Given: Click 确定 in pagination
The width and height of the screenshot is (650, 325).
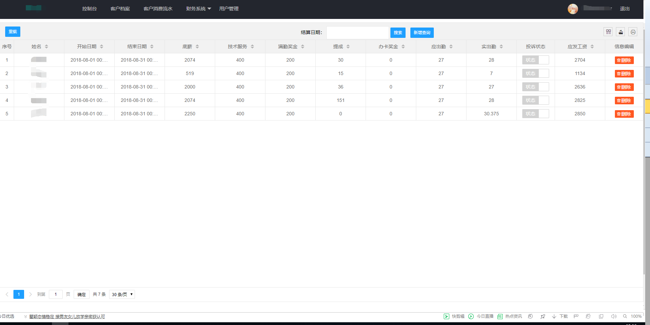Looking at the screenshot, I should [82, 294].
